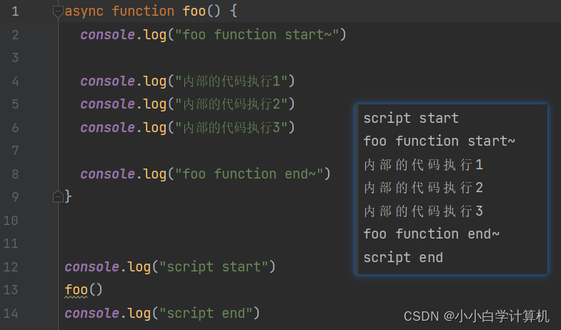Image resolution: width=561 pixels, height=330 pixels.
Task: Click line number 5 in the gutter
Action: click(15, 104)
